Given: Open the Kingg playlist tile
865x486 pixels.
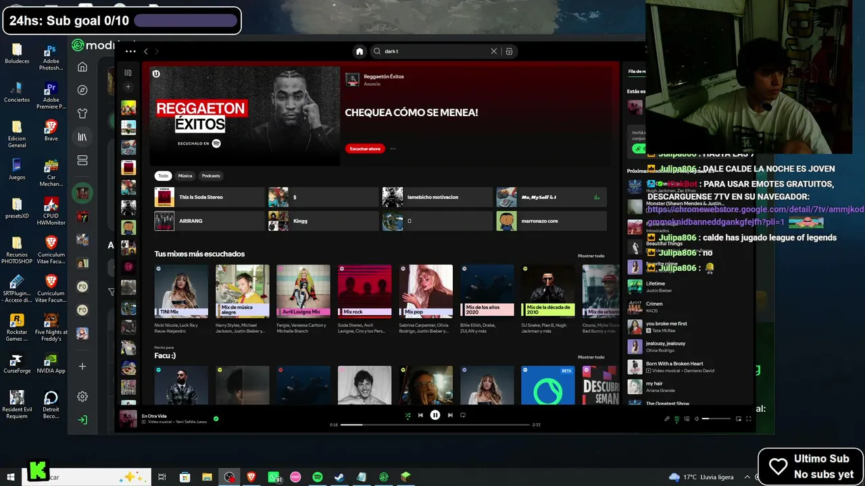Looking at the screenshot, I should tap(323, 221).
